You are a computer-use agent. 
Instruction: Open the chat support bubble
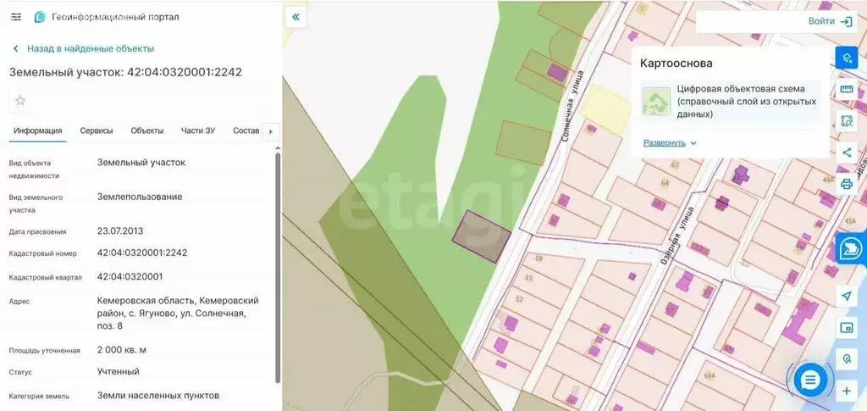(x=810, y=380)
